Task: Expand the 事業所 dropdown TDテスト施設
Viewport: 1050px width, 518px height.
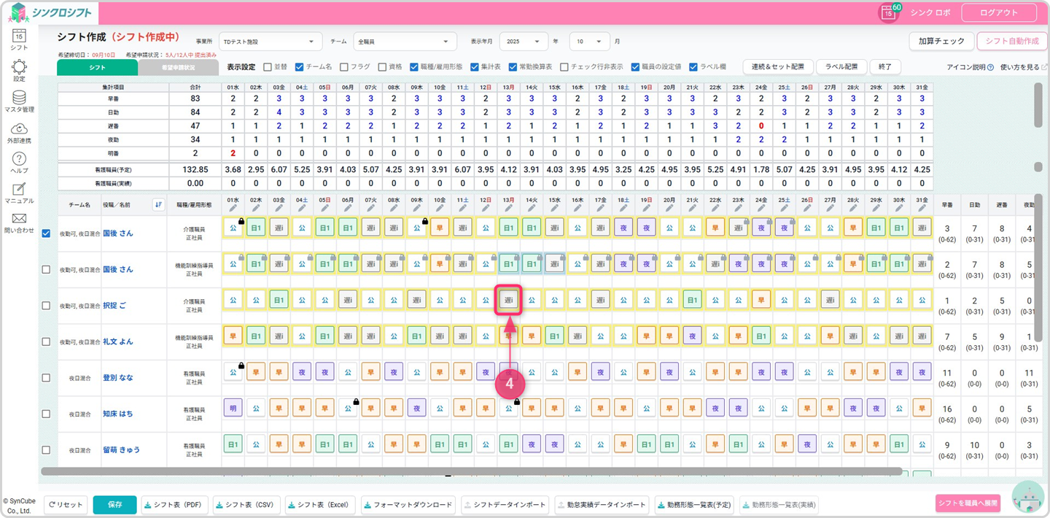Action: tap(270, 42)
